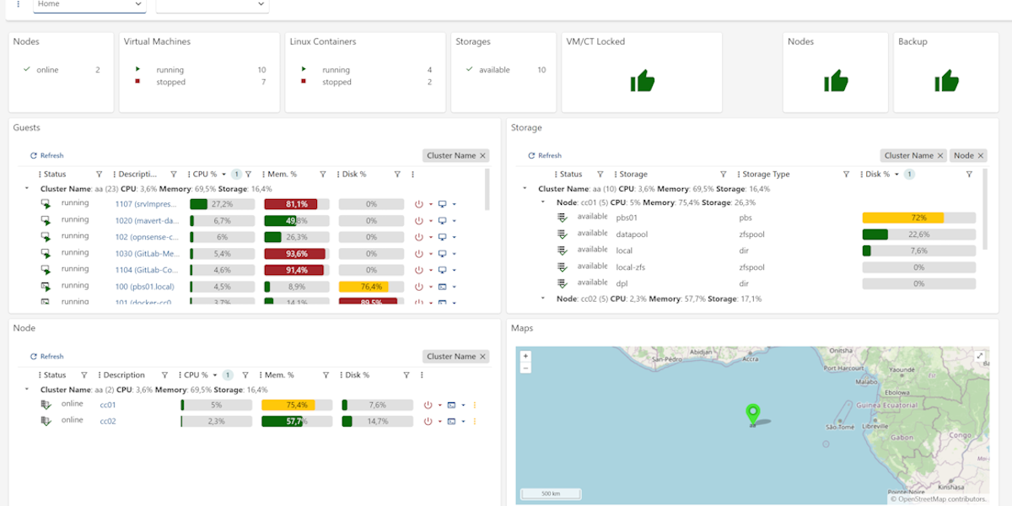The height and width of the screenshot is (506, 1012).
Task: Collapse the Node cc02 group in Storage
Action: 543,299
